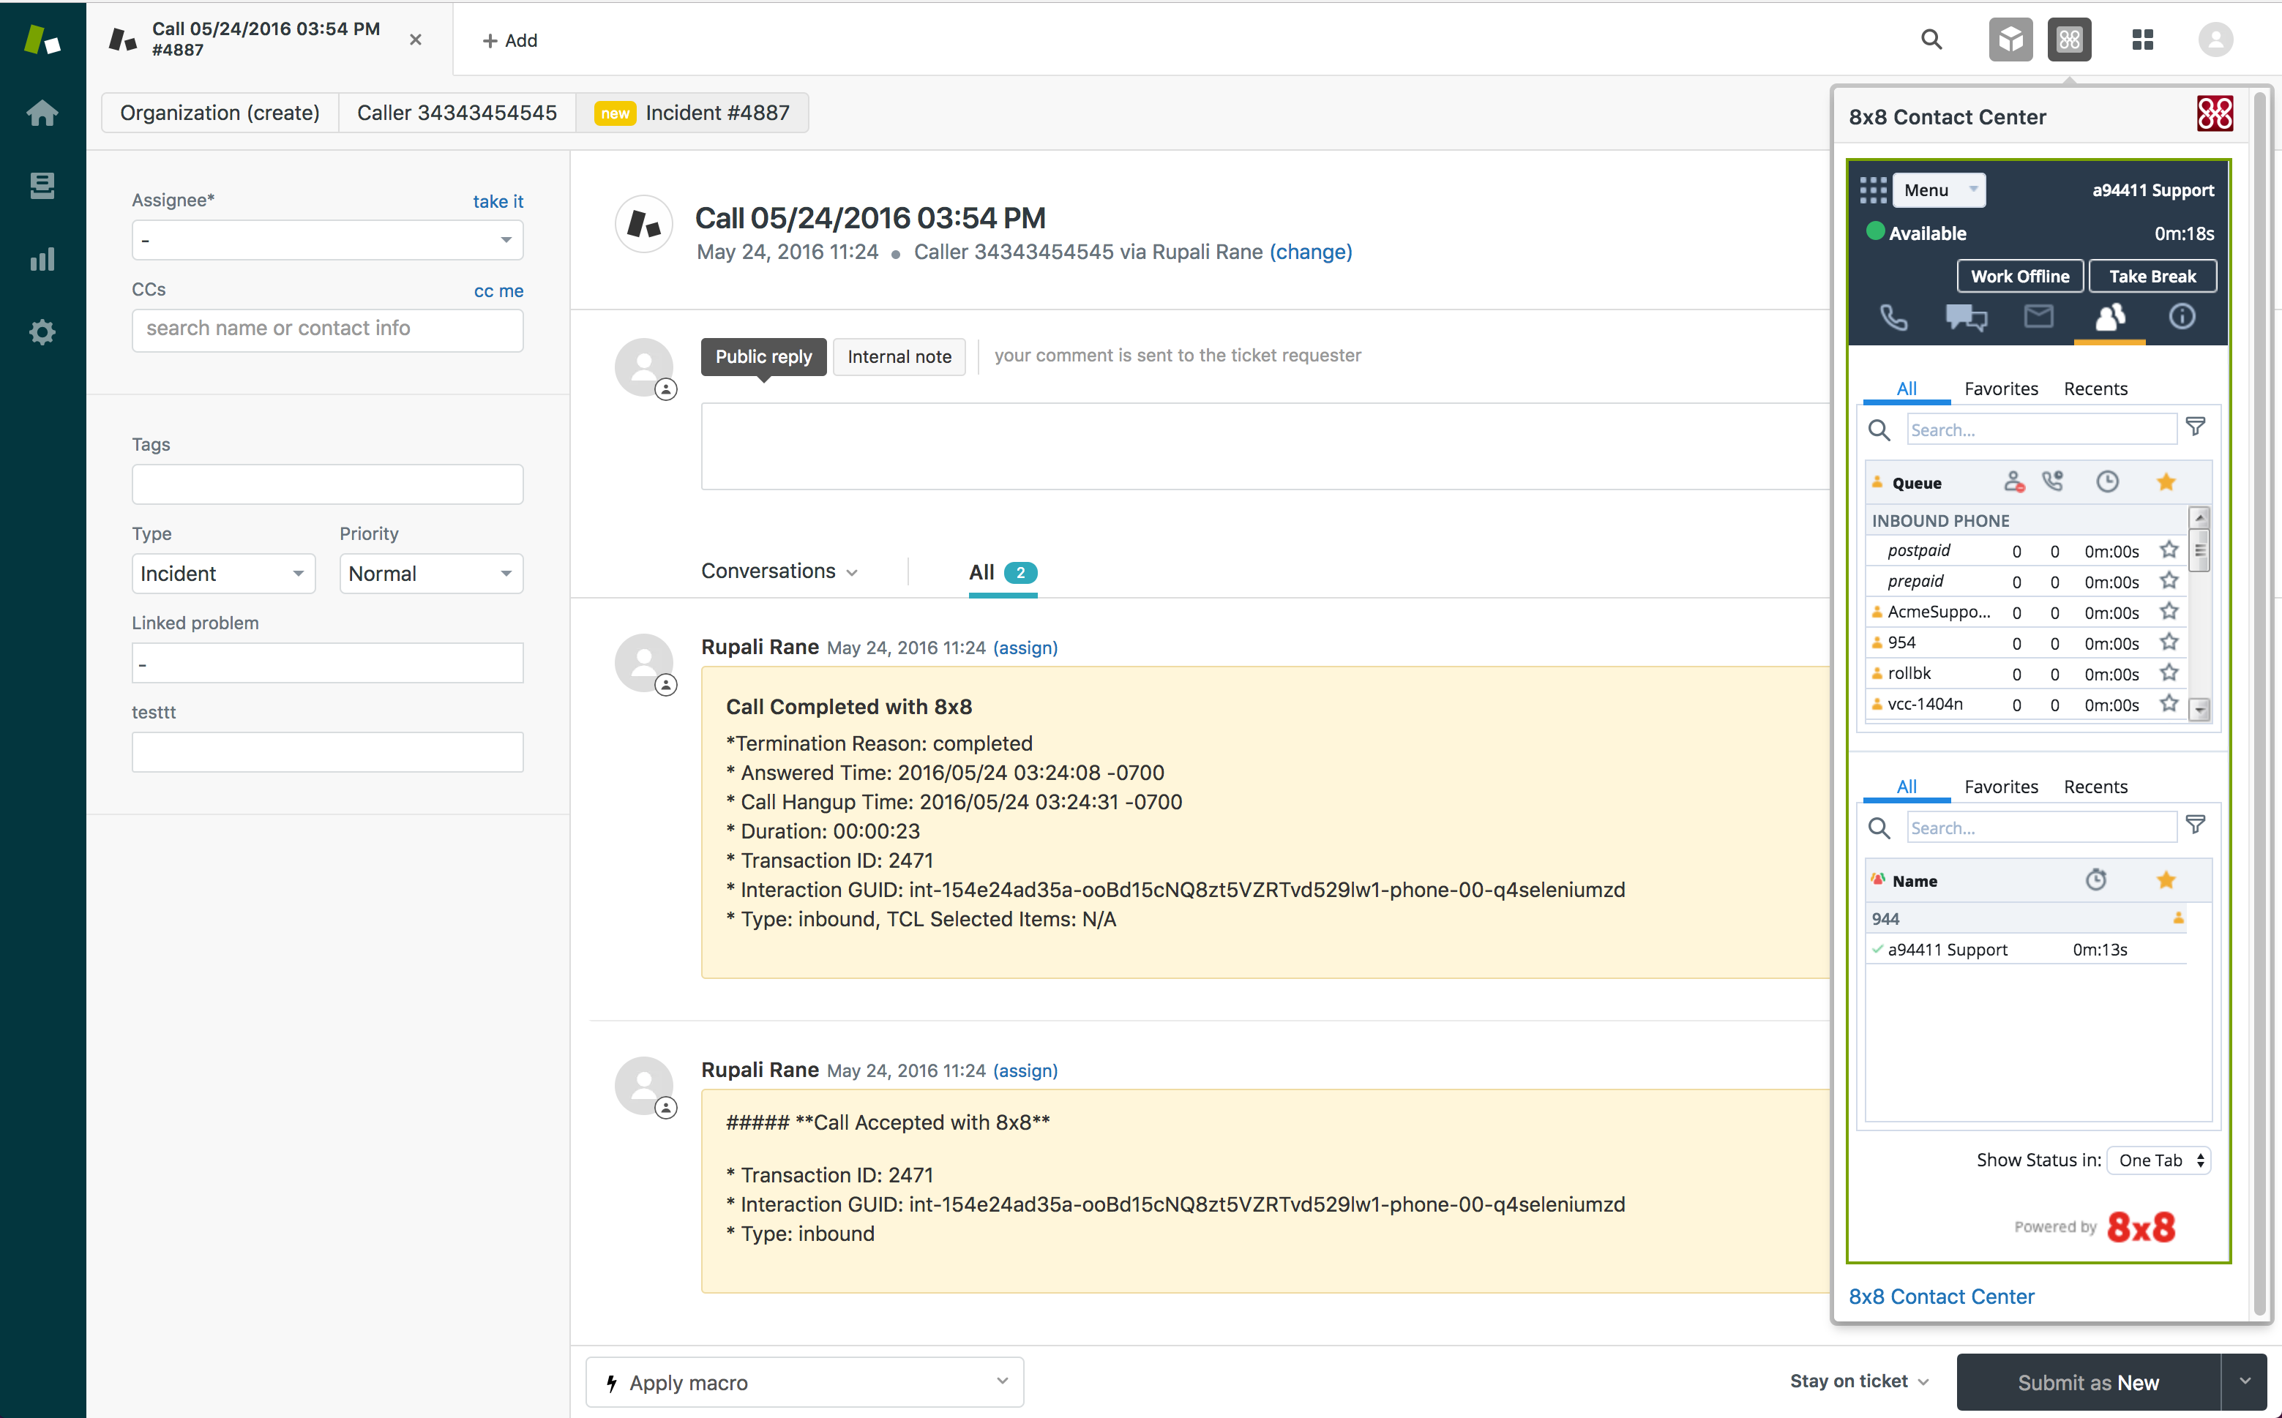Close the Call 05/24/2016 #4887 tab
The height and width of the screenshot is (1418, 2282).
[x=416, y=40]
